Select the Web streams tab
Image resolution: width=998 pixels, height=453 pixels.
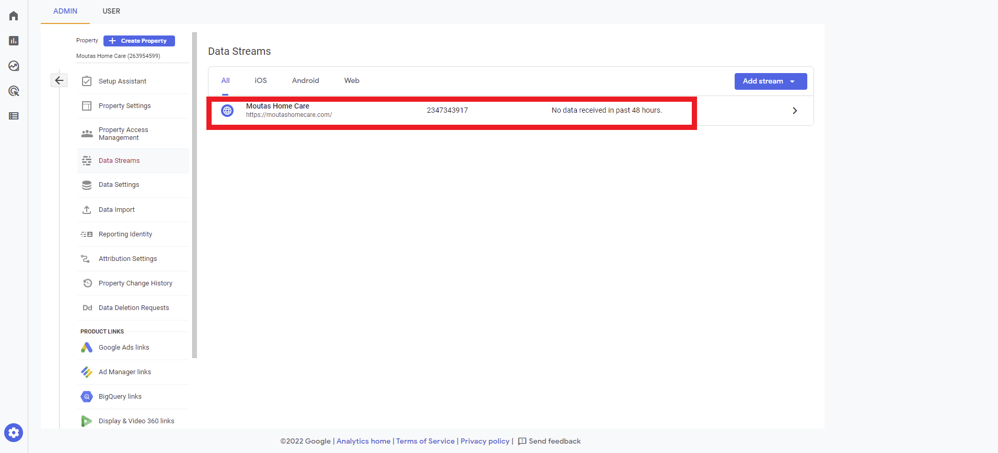coord(351,80)
